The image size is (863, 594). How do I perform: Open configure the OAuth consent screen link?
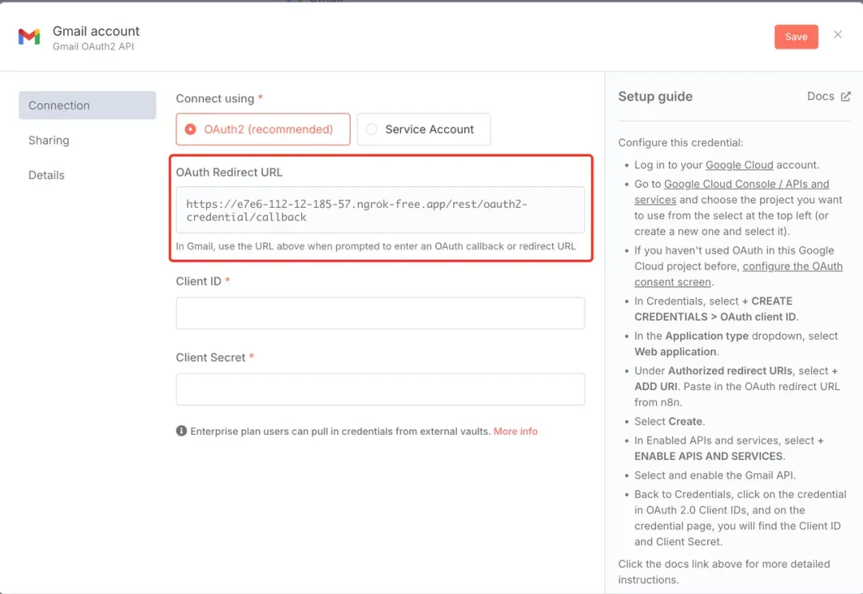tap(793, 266)
